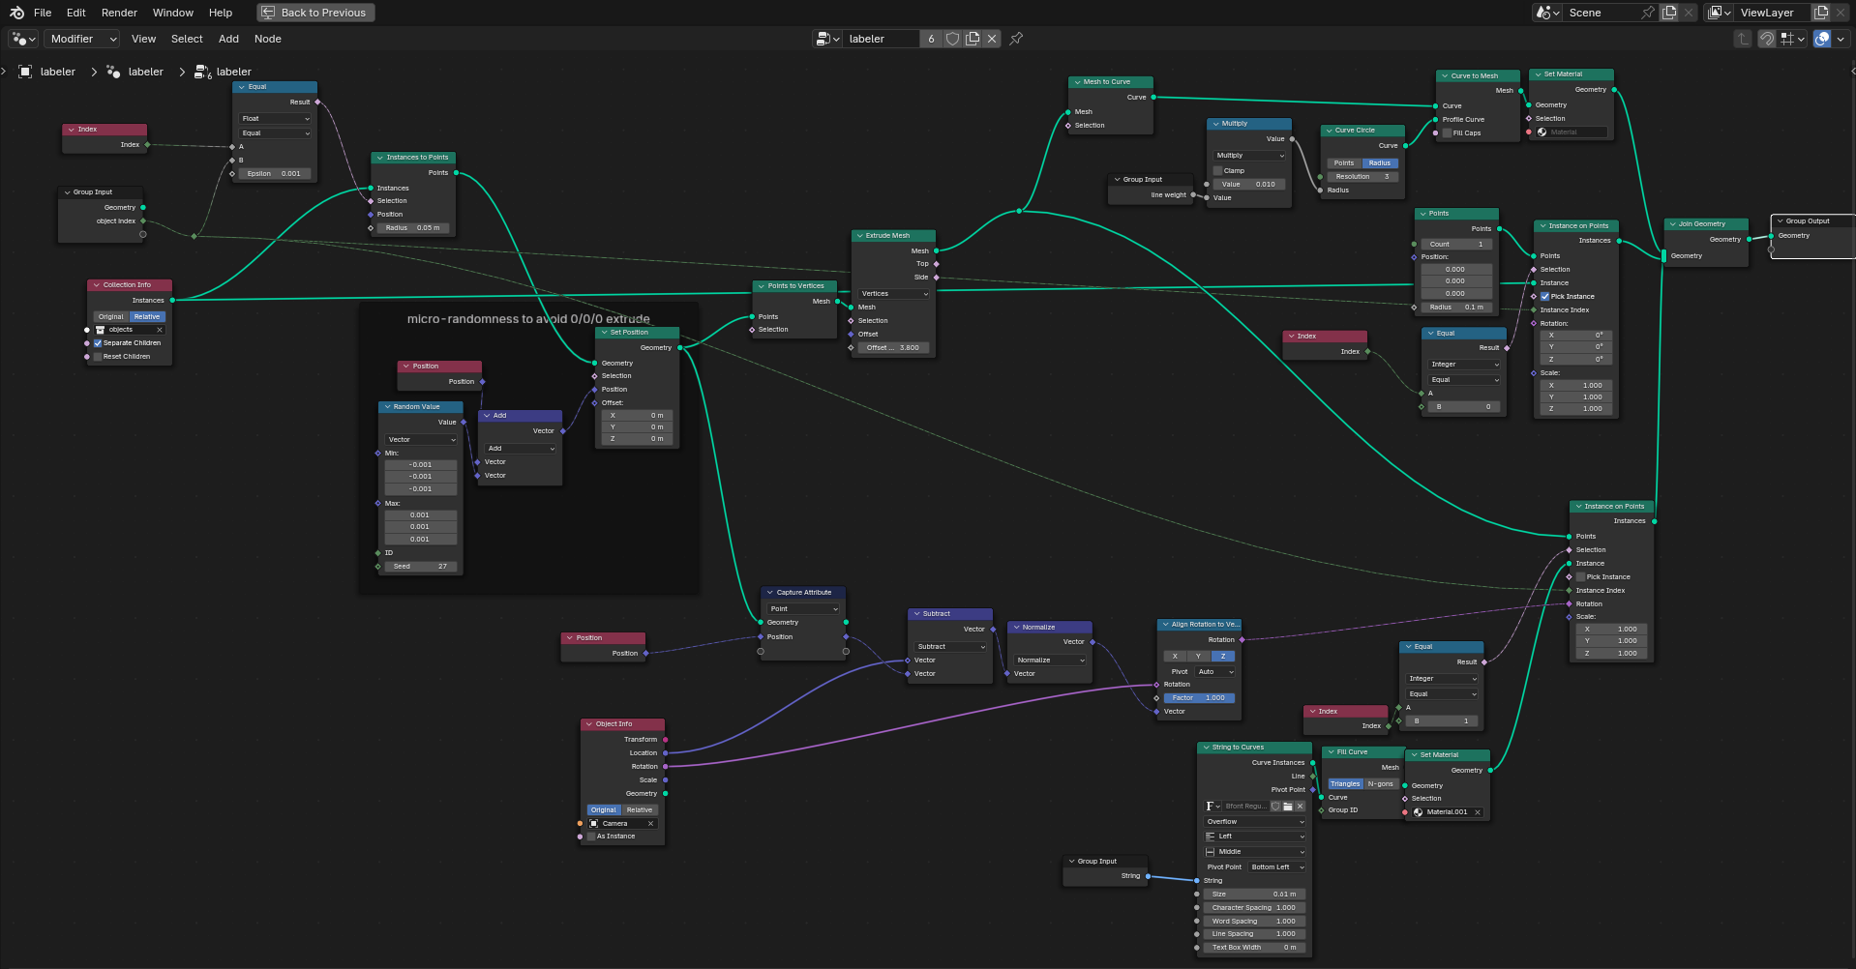Viewport: 1856px width, 969px height.
Task: Select N-gons mode in Fill Curve
Action: 1381,784
